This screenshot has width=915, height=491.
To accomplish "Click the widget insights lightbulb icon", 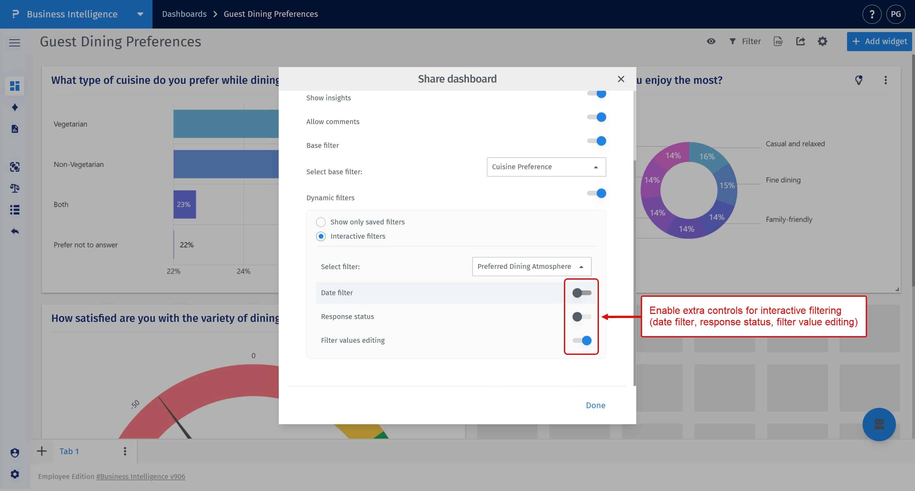I will click(858, 80).
